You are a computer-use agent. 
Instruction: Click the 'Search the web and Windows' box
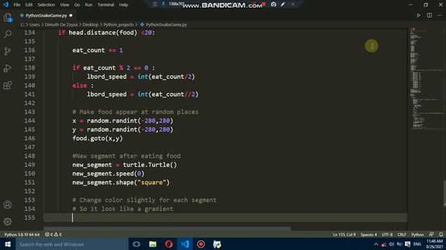pos(72,244)
